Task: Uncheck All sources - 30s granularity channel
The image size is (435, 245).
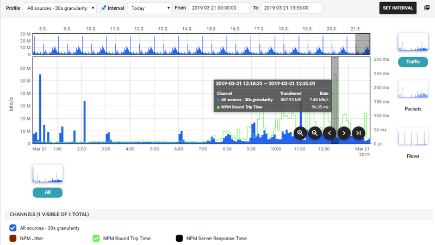Action: (14, 228)
